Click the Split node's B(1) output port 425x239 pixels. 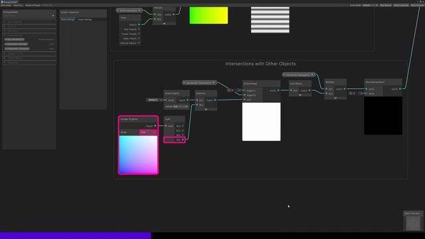[183, 135]
